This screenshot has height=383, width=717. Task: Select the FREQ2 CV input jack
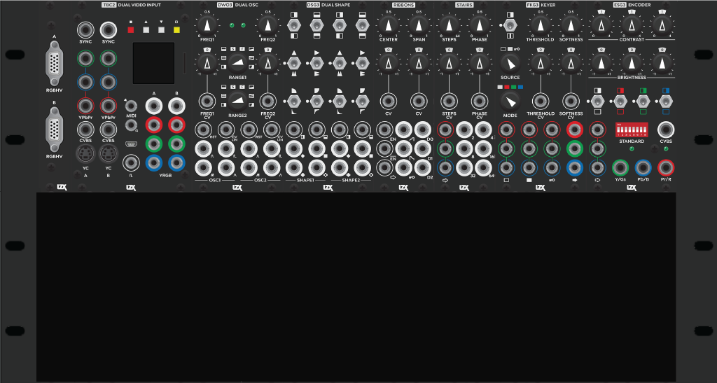click(x=268, y=100)
